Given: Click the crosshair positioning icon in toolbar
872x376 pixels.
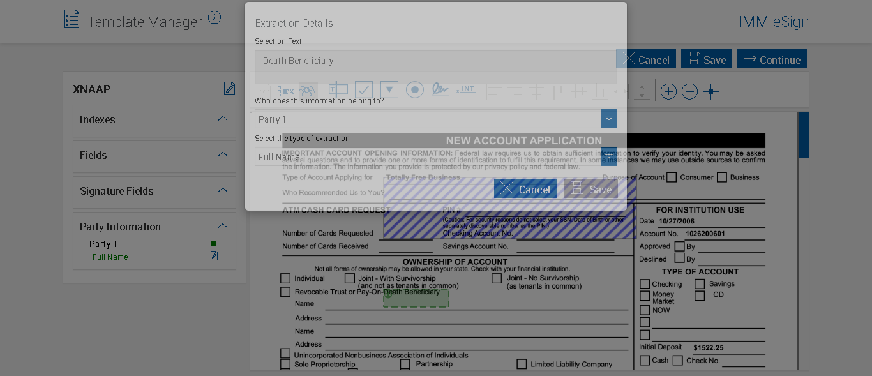Looking at the screenshot, I should coord(710,91).
